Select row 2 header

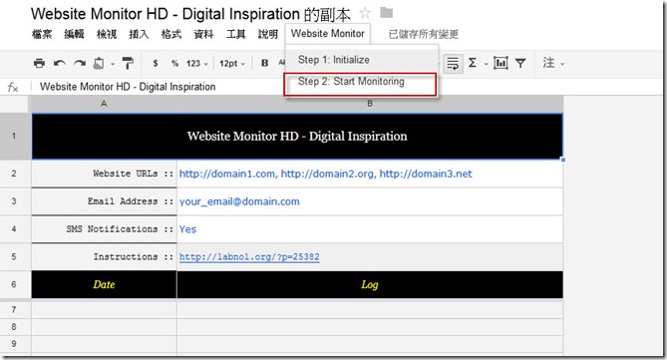14,174
